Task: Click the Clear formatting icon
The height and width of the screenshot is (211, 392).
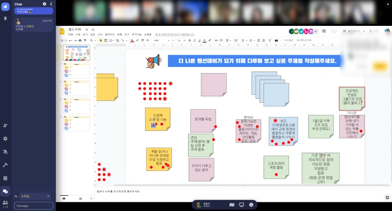Action: 270,40
